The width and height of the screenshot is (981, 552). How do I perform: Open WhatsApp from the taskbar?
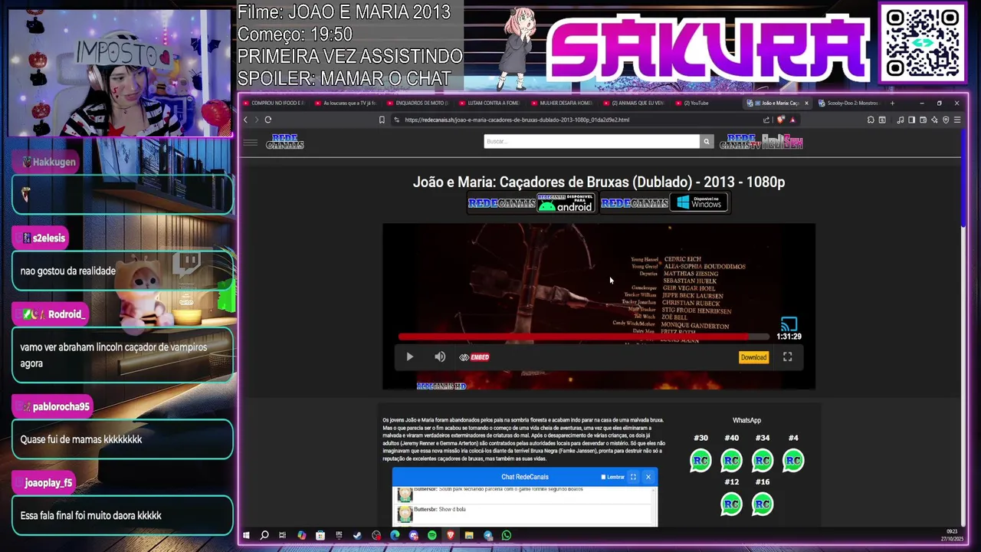507,535
